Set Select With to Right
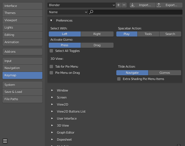 (x=97, y=34)
